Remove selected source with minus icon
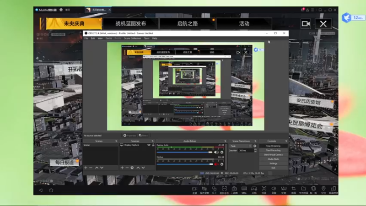366x206 pixels. click(x=127, y=168)
